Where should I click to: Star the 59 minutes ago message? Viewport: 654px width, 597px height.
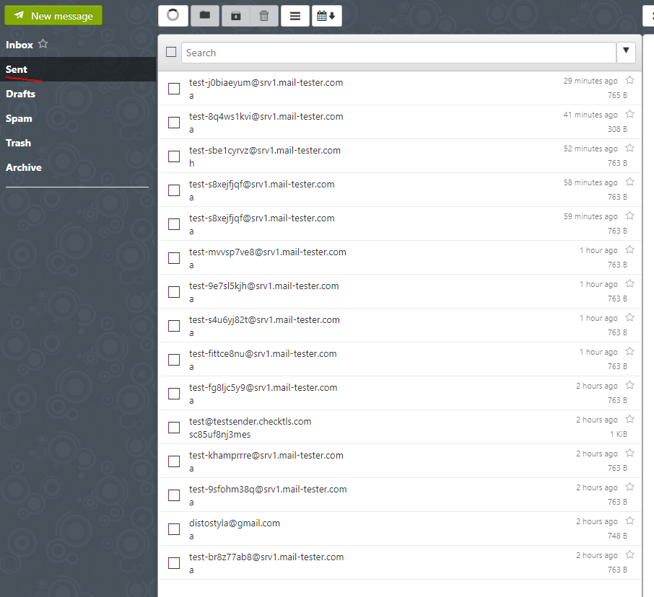629,216
